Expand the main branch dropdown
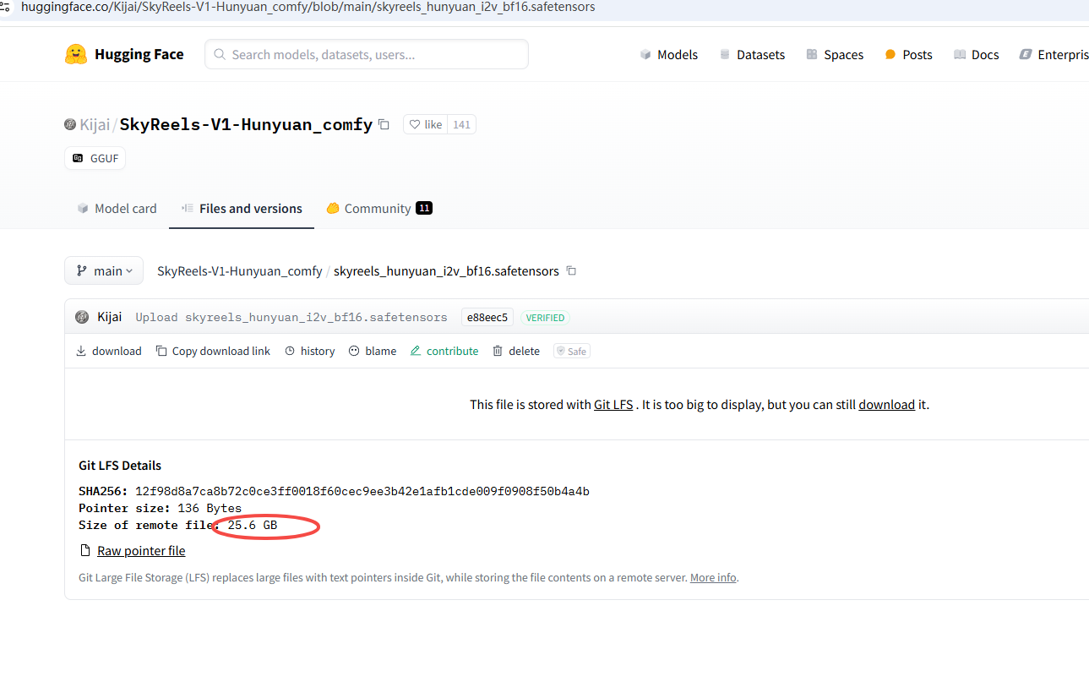This screenshot has height=682, width=1089. pos(104,270)
